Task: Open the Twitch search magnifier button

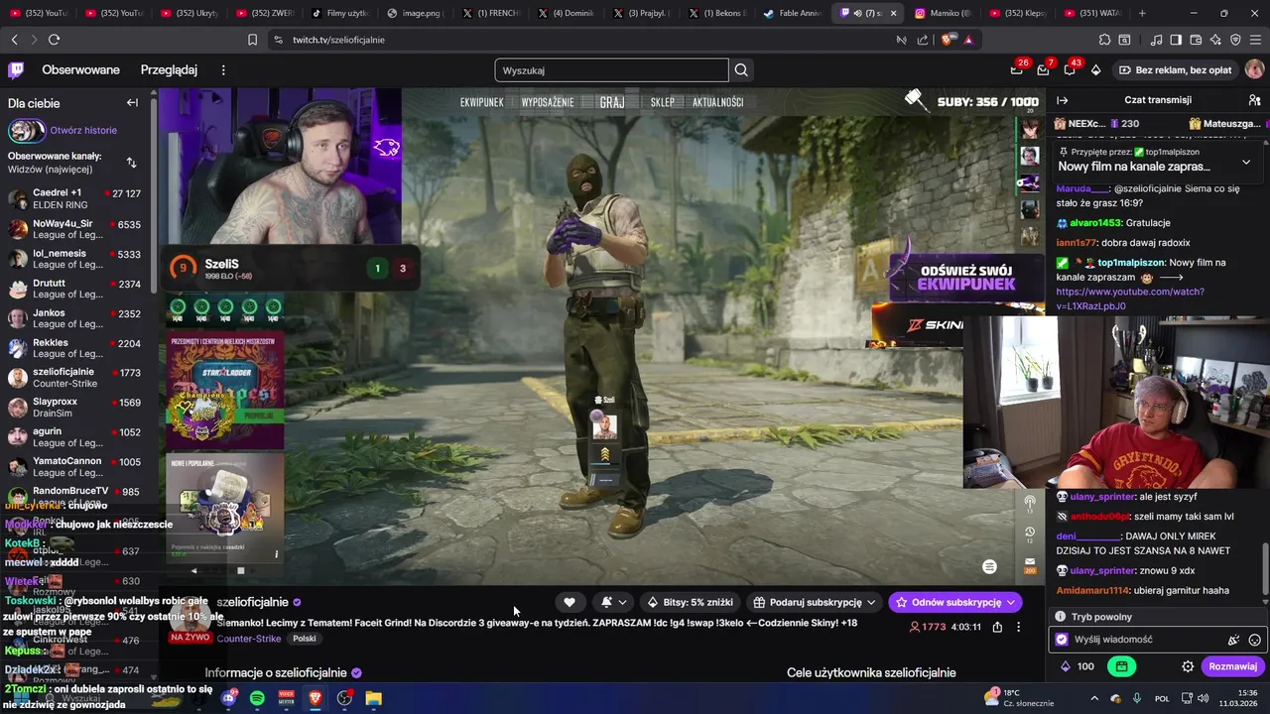Action: pyautogui.click(x=741, y=70)
